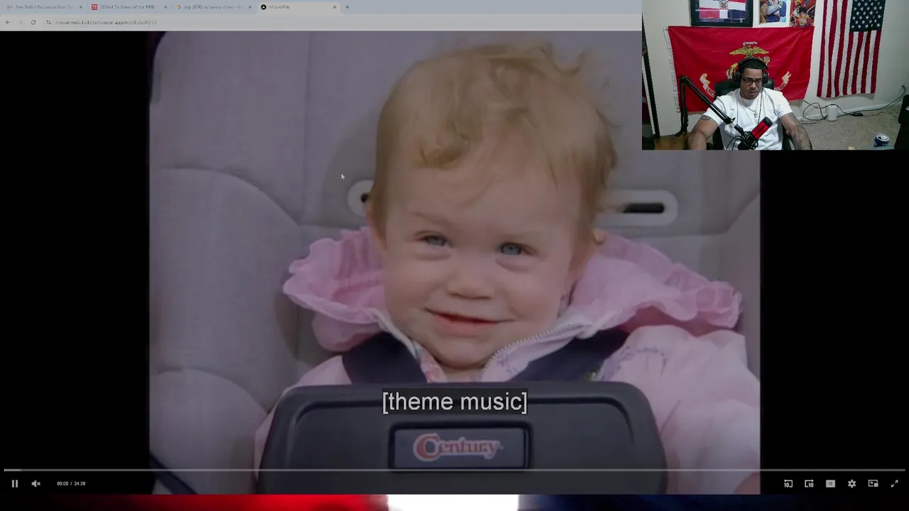View site information icon in the address bar

(48, 22)
